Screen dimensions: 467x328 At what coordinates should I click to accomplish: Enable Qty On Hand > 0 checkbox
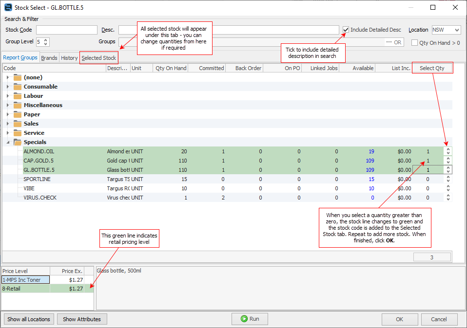(414, 43)
